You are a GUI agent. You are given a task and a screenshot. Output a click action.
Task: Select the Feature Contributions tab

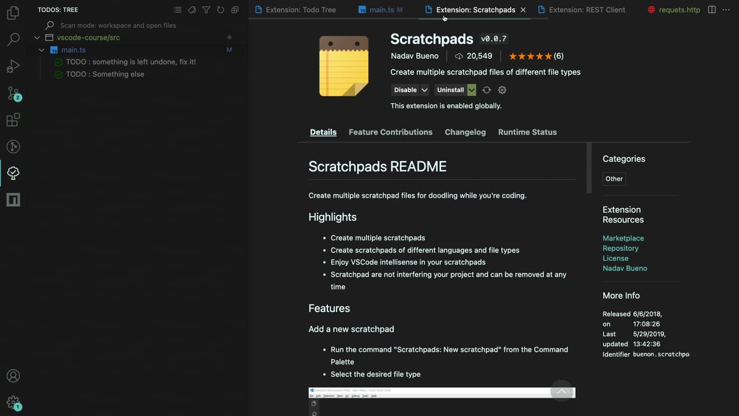tap(390, 132)
